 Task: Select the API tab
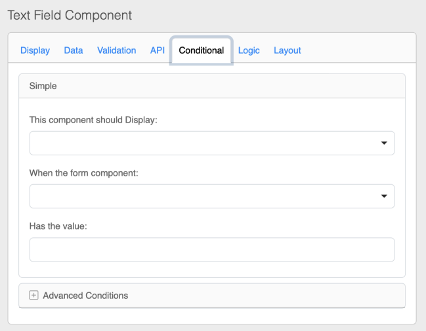pos(157,50)
